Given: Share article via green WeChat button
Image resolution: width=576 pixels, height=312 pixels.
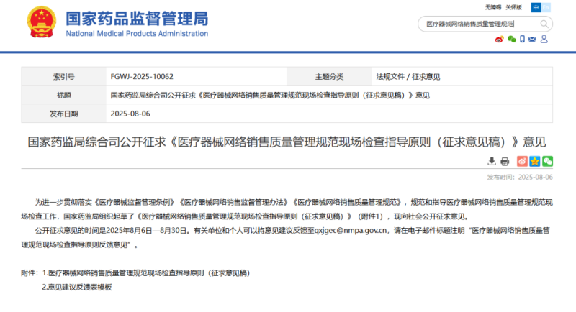Looking at the screenshot, I should point(547,161).
